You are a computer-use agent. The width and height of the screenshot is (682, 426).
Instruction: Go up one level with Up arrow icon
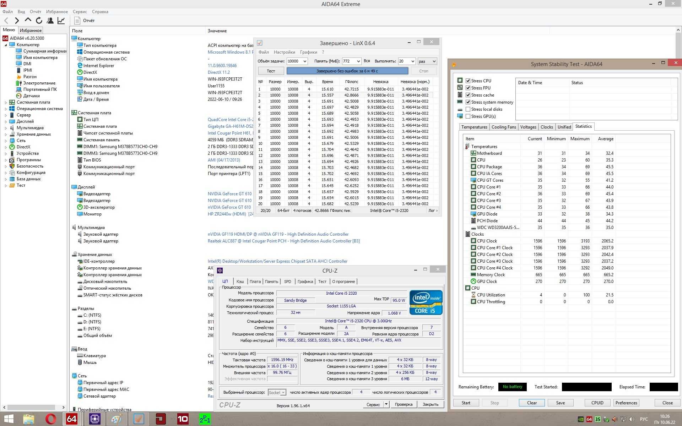tap(28, 21)
